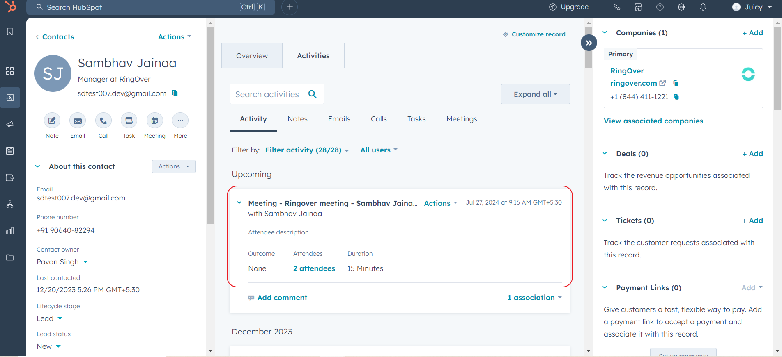The width and height of the screenshot is (782, 357).
Task: Create a Note for this contact
Action: coord(52,121)
